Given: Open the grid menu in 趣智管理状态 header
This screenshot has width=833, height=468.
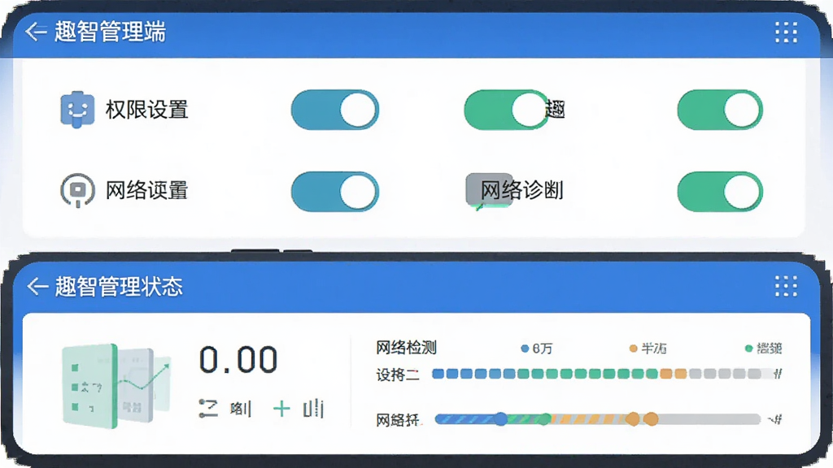Looking at the screenshot, I should click(x=786, y=286).
